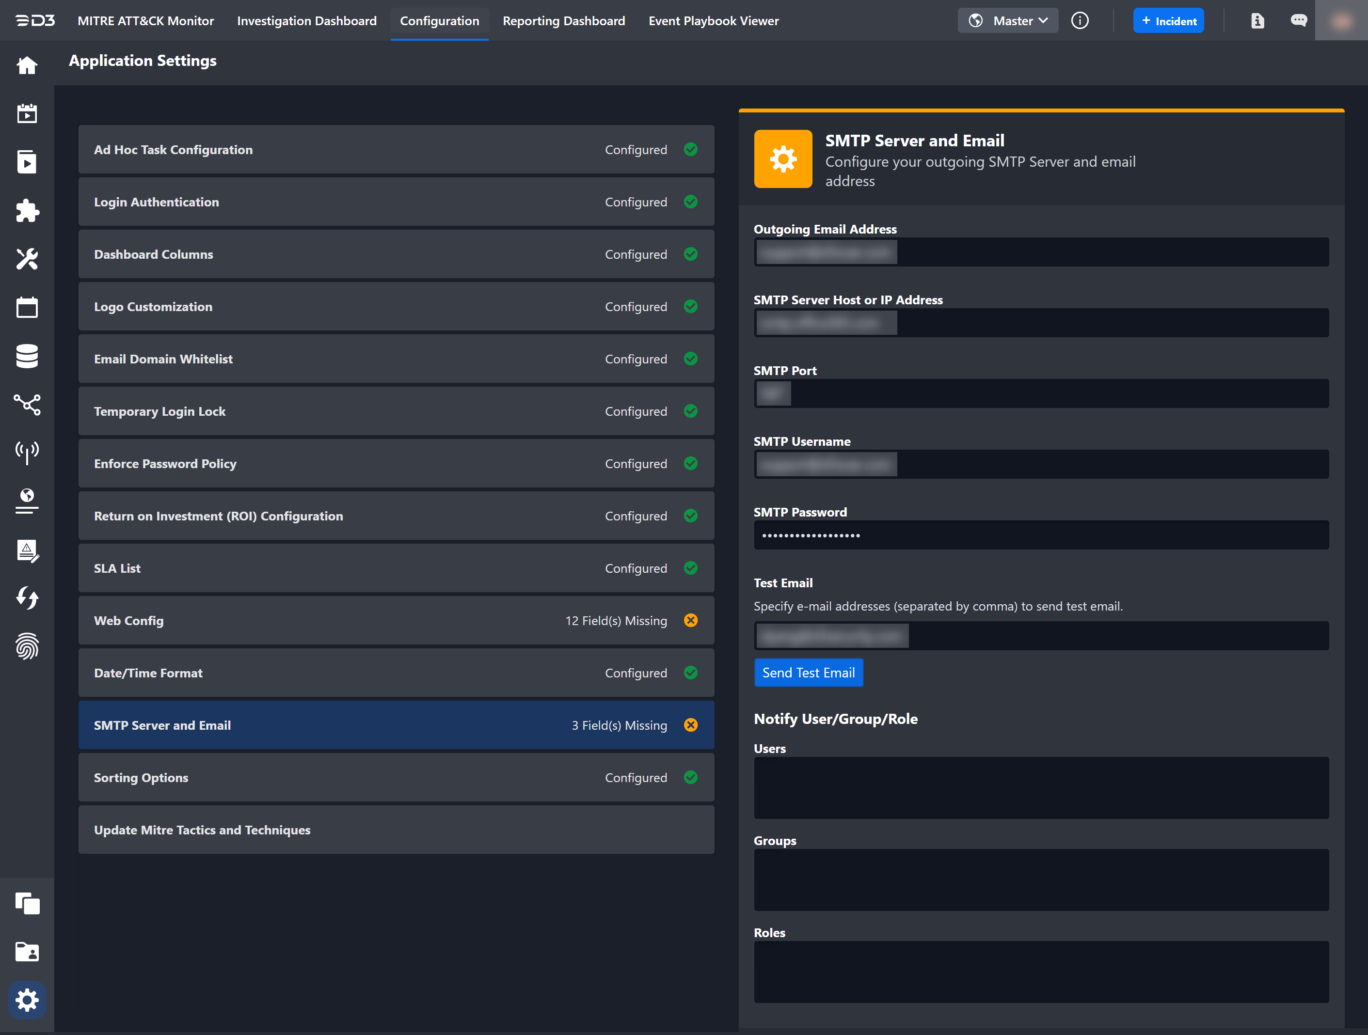Click into the Users notify field
1368x1035 pixels.
point(1041,788)
